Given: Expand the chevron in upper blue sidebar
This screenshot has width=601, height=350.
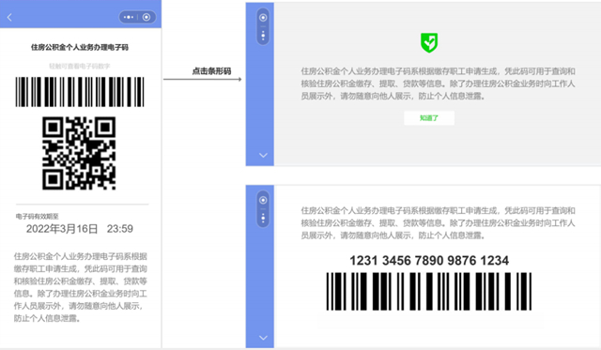Looking at the screenshot, I should click(263, 155).
